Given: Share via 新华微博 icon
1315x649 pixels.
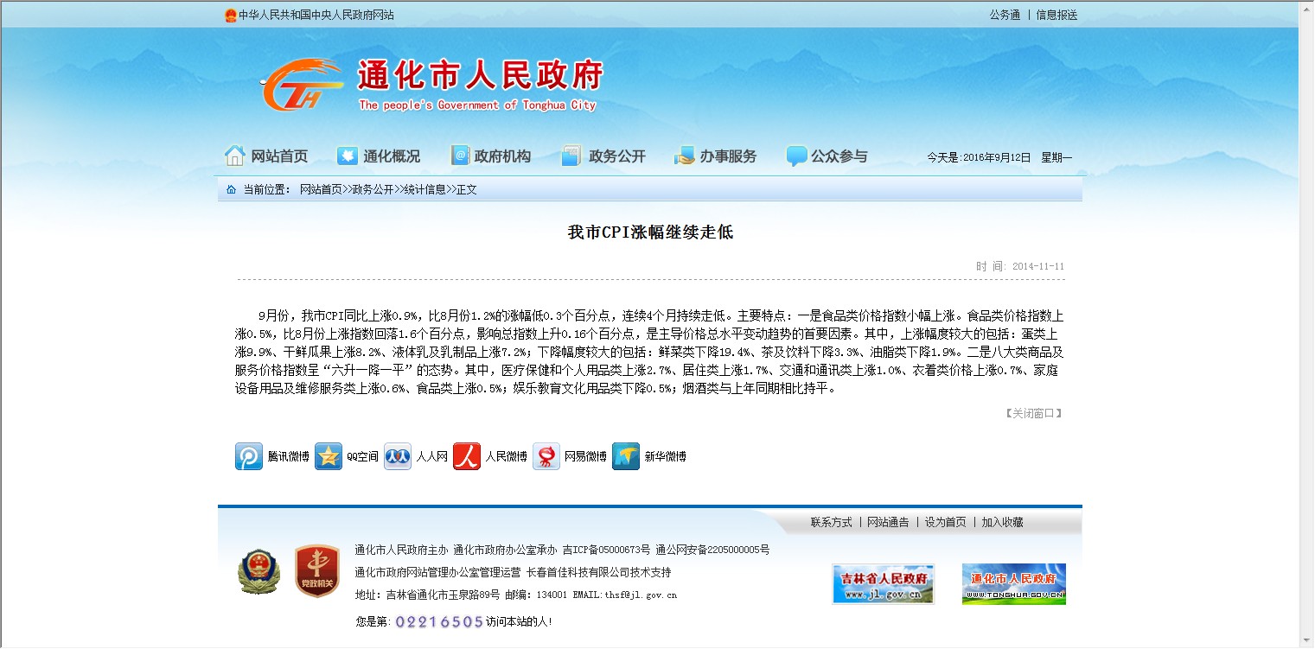Looking at the screenshot, I should (x=626, y=456).
